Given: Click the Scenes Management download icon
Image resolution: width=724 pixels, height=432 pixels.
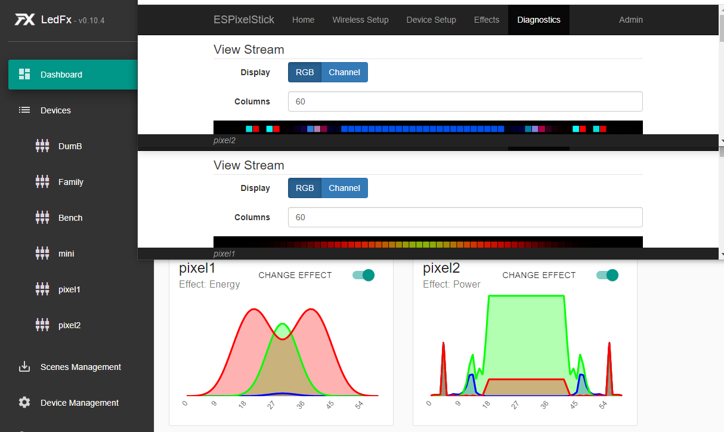Looking at the screenshot, I should (24, 366).
